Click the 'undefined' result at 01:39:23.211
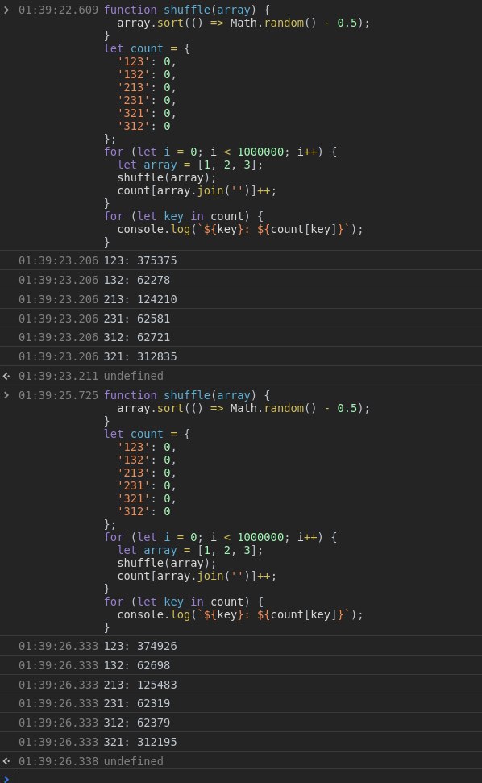The height and width of the screenshot is (783, 482). coord(133,376)
